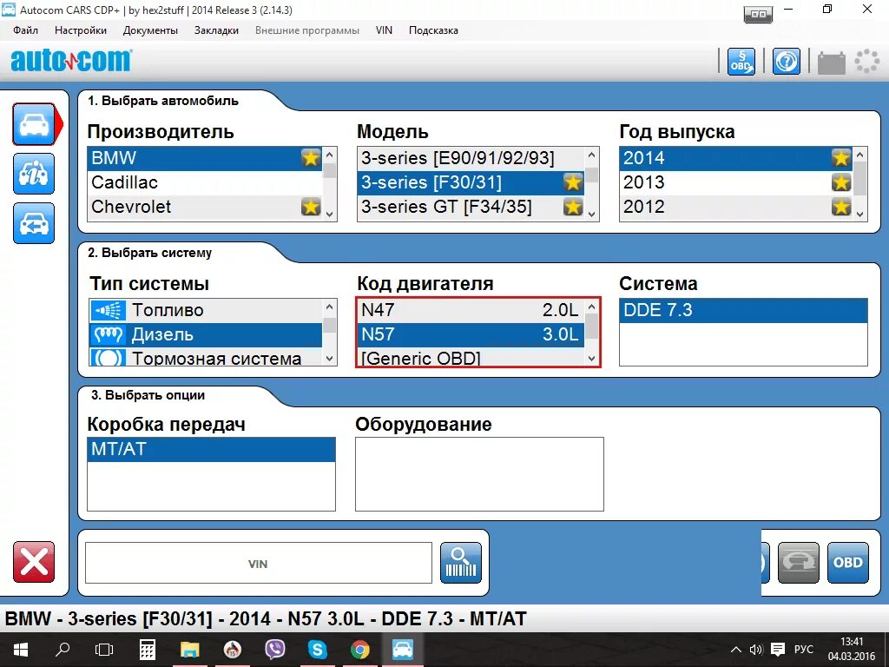This screenshot has width=889, height=667.
Task: Select [Generic OBD] engine entry
Action: (471, 358)
